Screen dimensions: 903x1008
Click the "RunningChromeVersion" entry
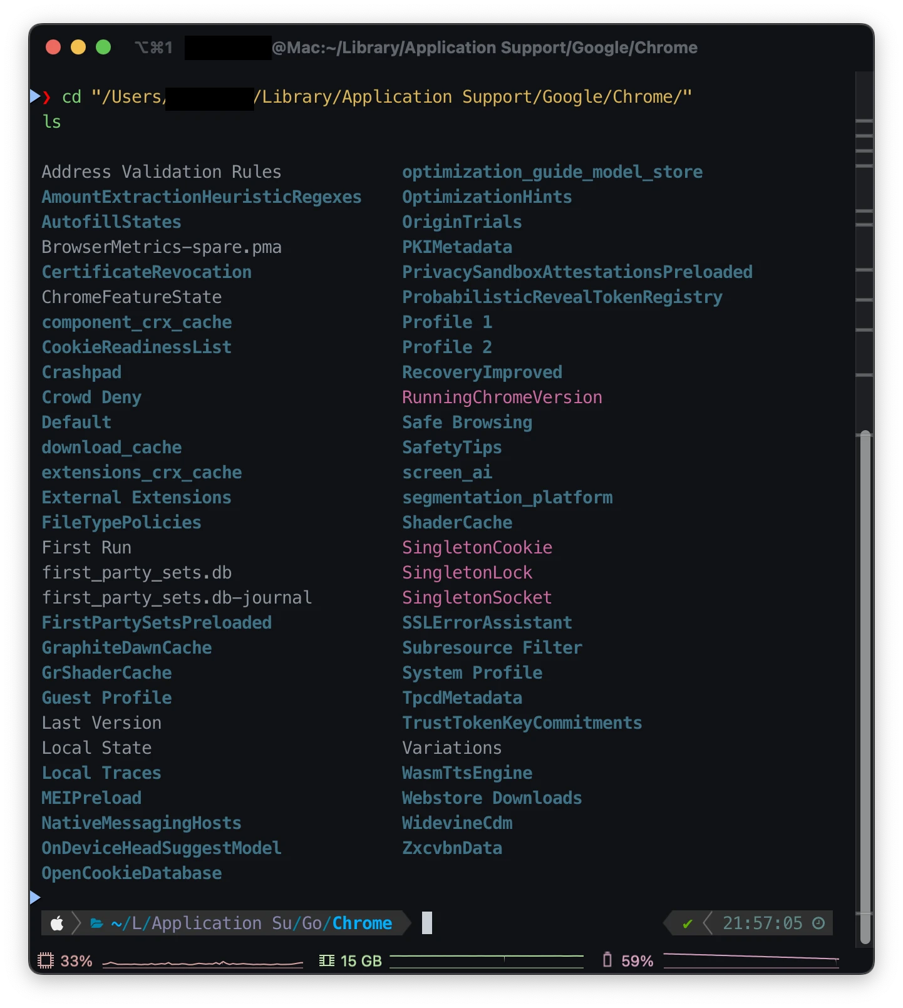pyautogui.click(x=502, y=398)
